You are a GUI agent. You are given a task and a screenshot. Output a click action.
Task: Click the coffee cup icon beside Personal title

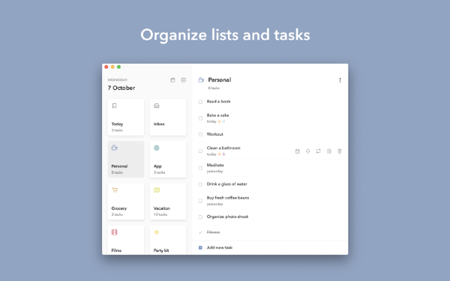(201, 80)
